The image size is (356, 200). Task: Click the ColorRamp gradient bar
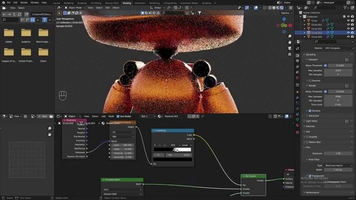(x=172, y=149)
